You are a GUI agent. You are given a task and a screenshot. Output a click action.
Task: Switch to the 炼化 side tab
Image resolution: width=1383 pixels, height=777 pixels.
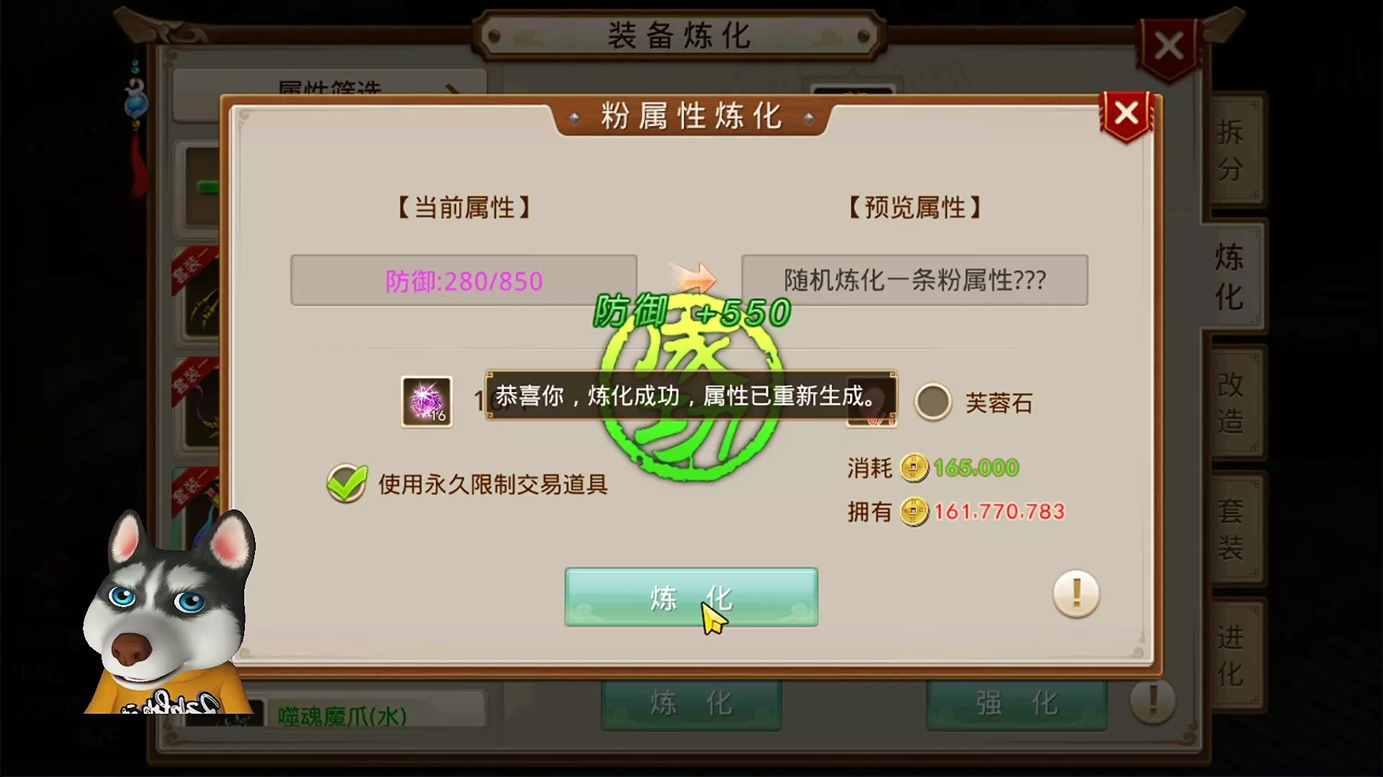point(1231,276)
